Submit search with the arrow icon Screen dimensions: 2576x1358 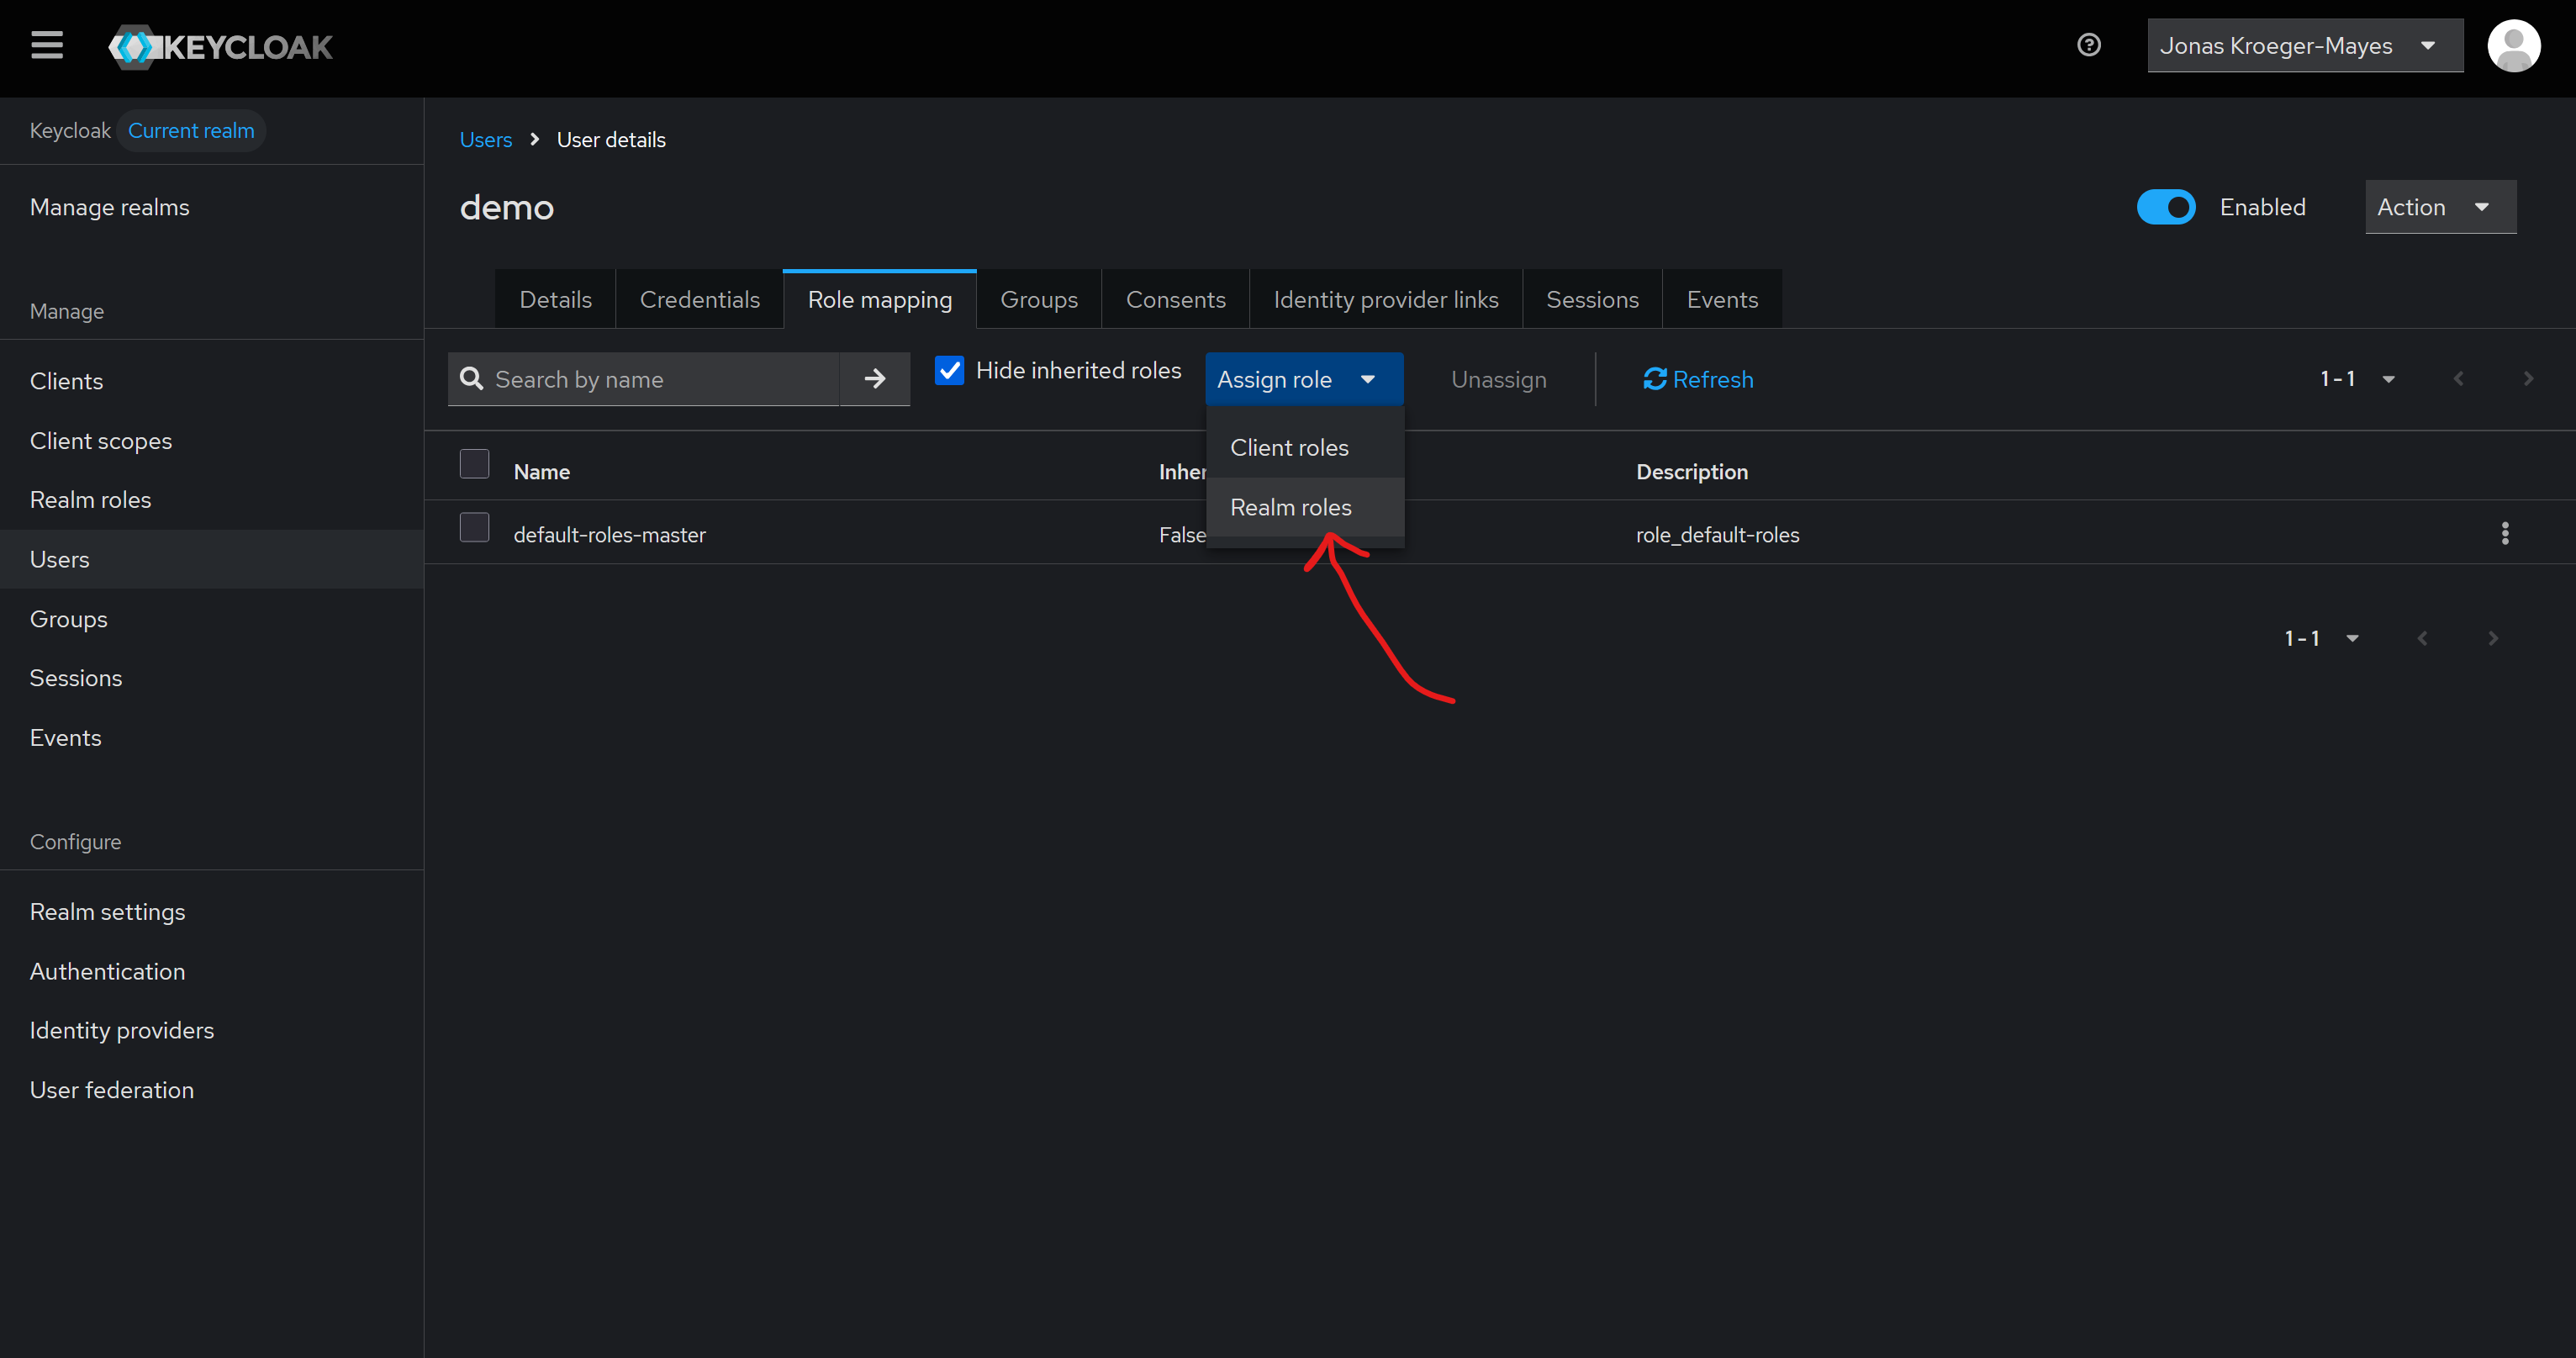click(x=874, y=379)
